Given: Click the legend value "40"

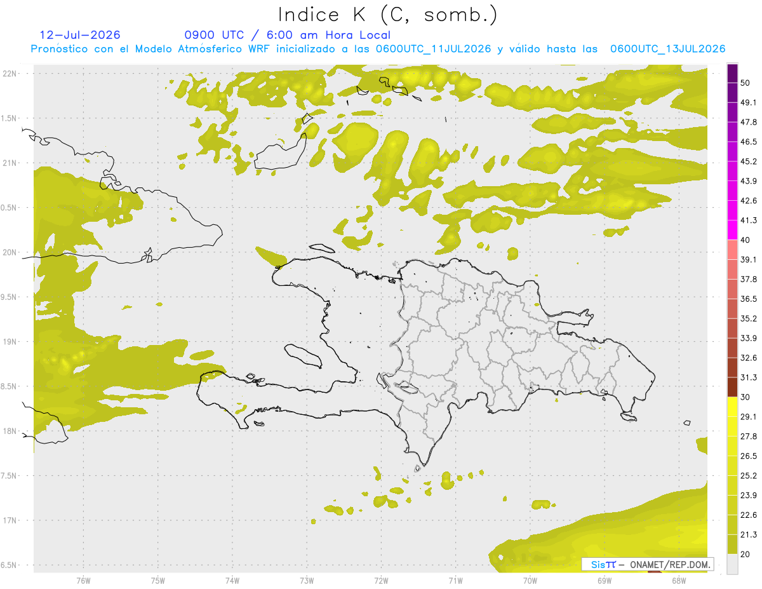Looking at the screenshot, I should [x=746, y=240].
